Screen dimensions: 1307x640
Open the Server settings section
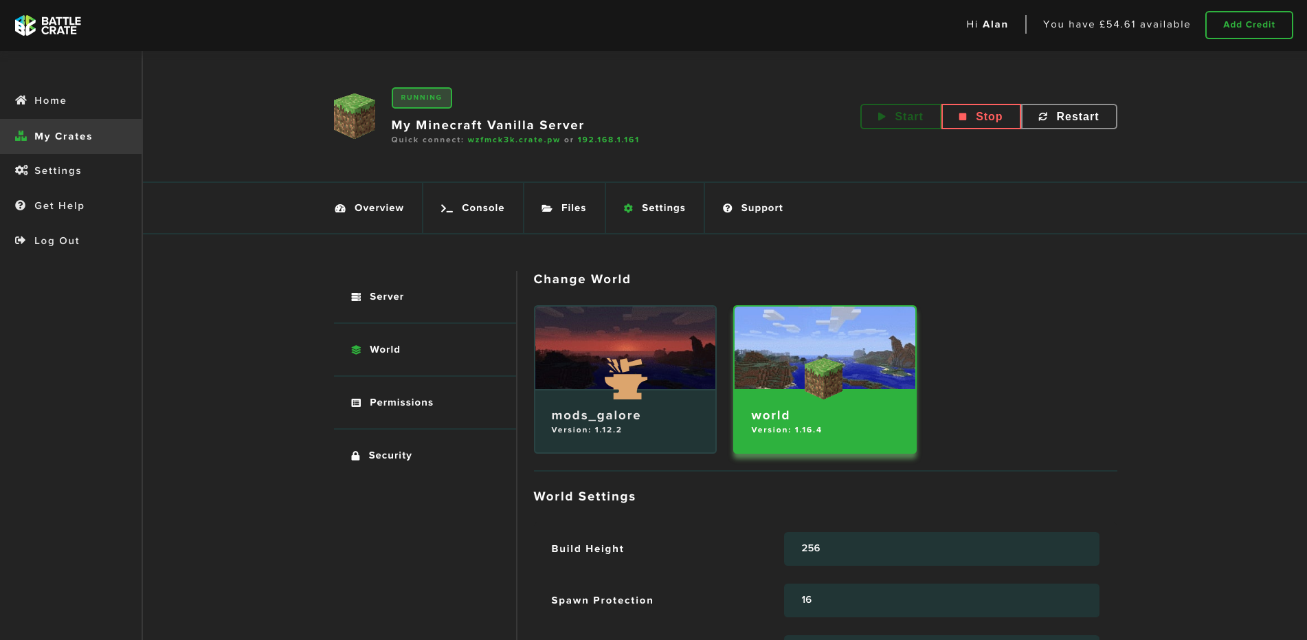click(x=425, y=297)
